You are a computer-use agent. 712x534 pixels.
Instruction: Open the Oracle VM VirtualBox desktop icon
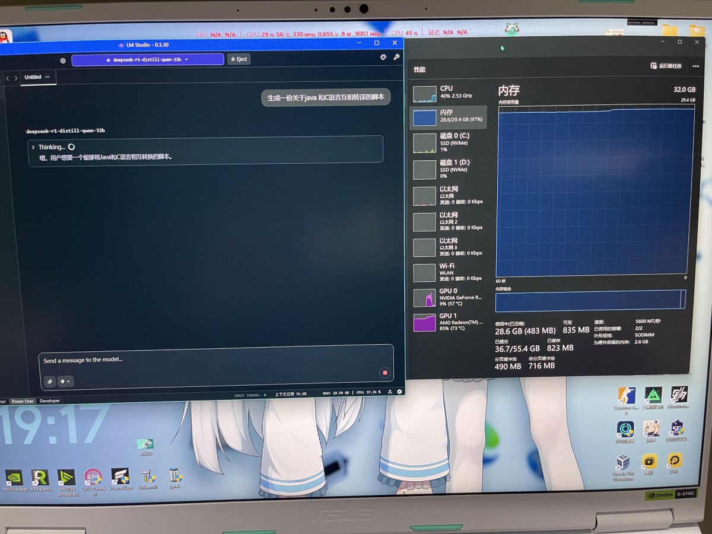click(x=623, y=466)
